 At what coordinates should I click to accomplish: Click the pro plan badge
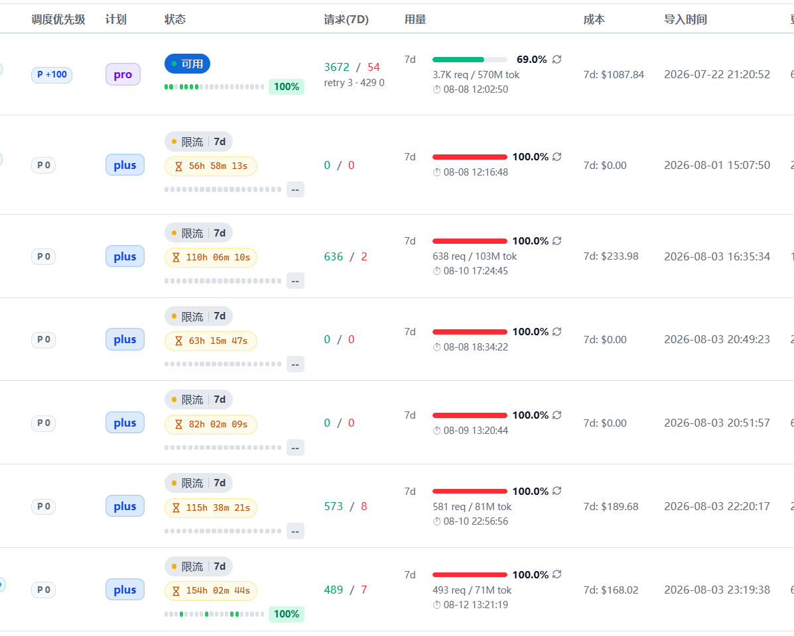pyautogui.click(x=123, y=74)
